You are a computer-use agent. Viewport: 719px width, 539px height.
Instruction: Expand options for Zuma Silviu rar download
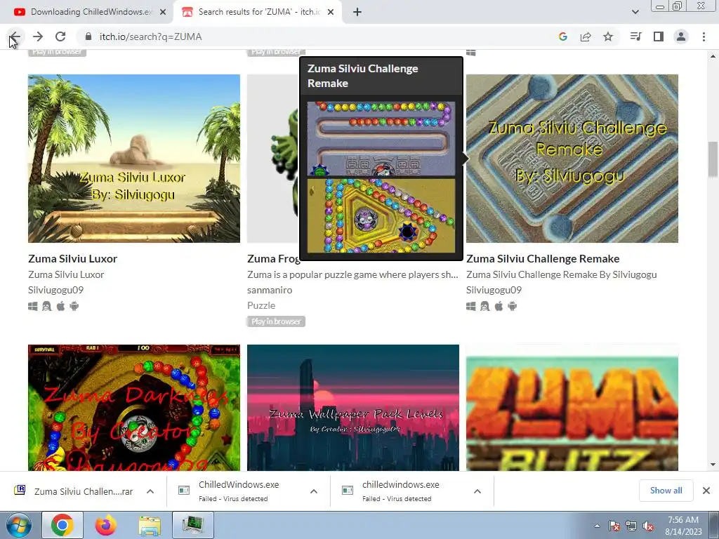click(150, 491)
